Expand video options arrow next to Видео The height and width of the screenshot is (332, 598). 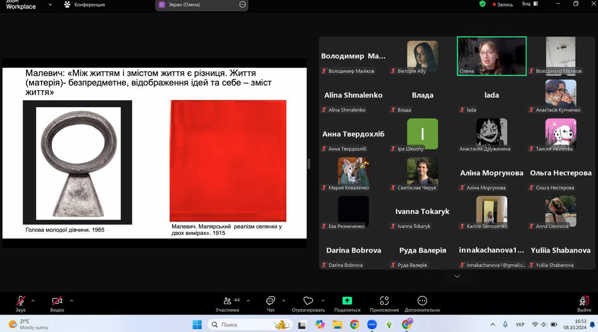(x=71, y=300)
